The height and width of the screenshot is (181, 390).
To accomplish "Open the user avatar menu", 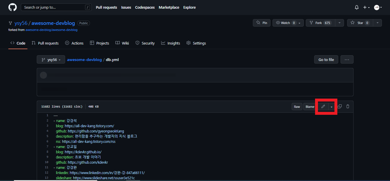I will click(378, 8).
